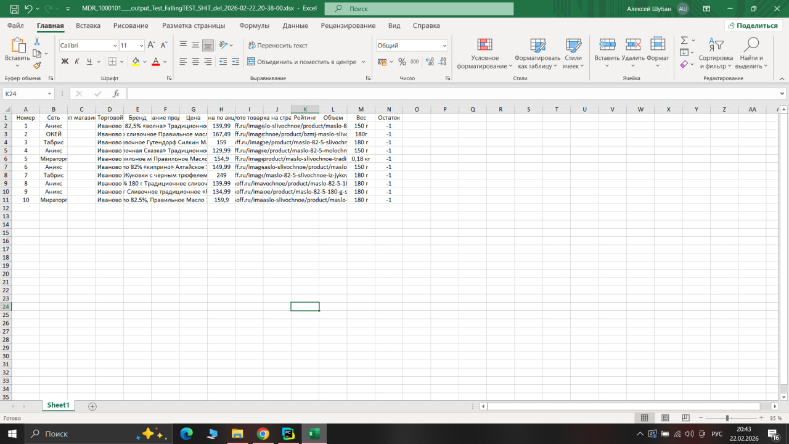Click the Name Box showing K24
This screenshot has width=789, height=444.
pyautogui.click(x=28, y=94)
